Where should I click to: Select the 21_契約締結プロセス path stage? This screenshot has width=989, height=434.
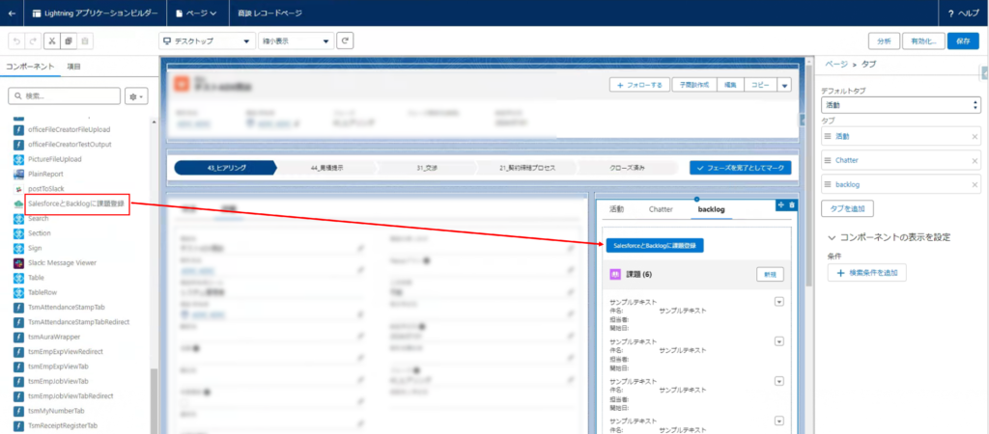(525, 168)
